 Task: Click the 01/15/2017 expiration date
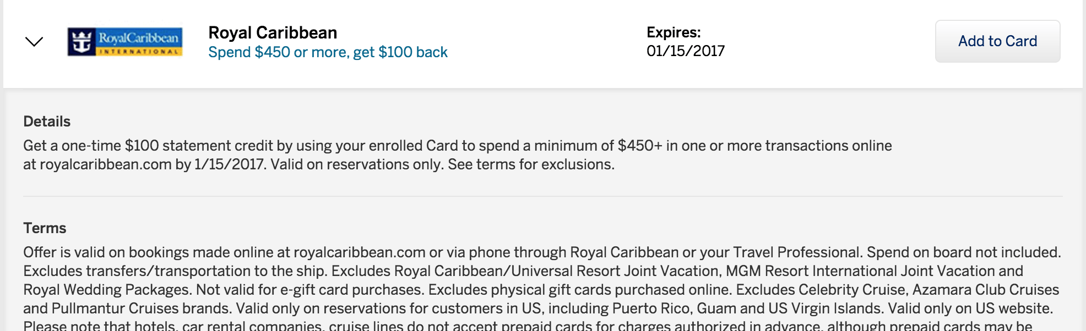(x=686, y=51)
